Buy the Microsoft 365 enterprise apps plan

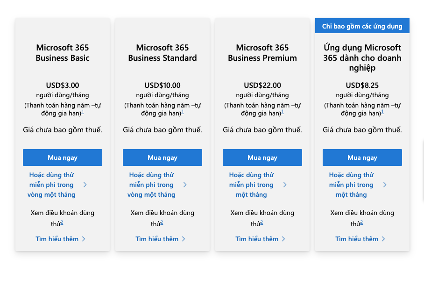362,158
